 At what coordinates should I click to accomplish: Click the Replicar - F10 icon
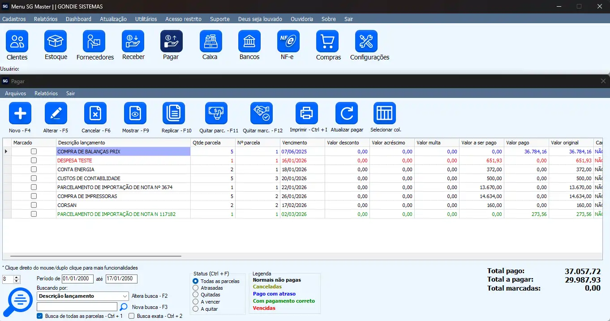click(x=176, y=114)
